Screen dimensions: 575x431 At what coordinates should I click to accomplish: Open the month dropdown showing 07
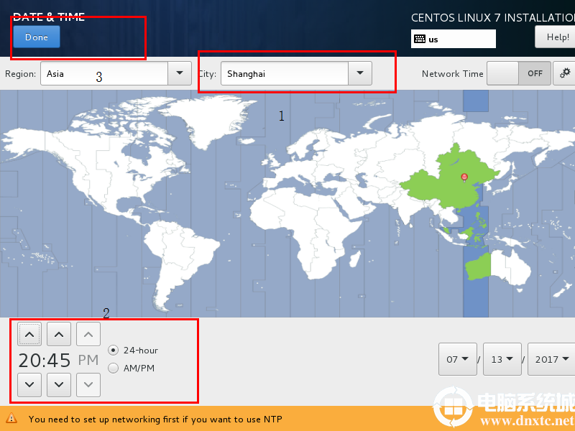[458, 359]
